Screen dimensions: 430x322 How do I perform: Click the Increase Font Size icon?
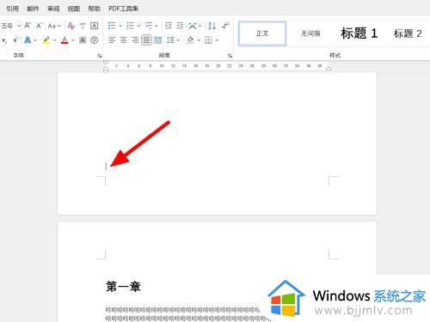point(28,26)
